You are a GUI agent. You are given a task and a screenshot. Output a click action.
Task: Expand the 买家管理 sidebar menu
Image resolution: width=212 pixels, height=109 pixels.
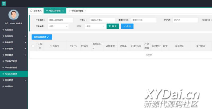14,49
